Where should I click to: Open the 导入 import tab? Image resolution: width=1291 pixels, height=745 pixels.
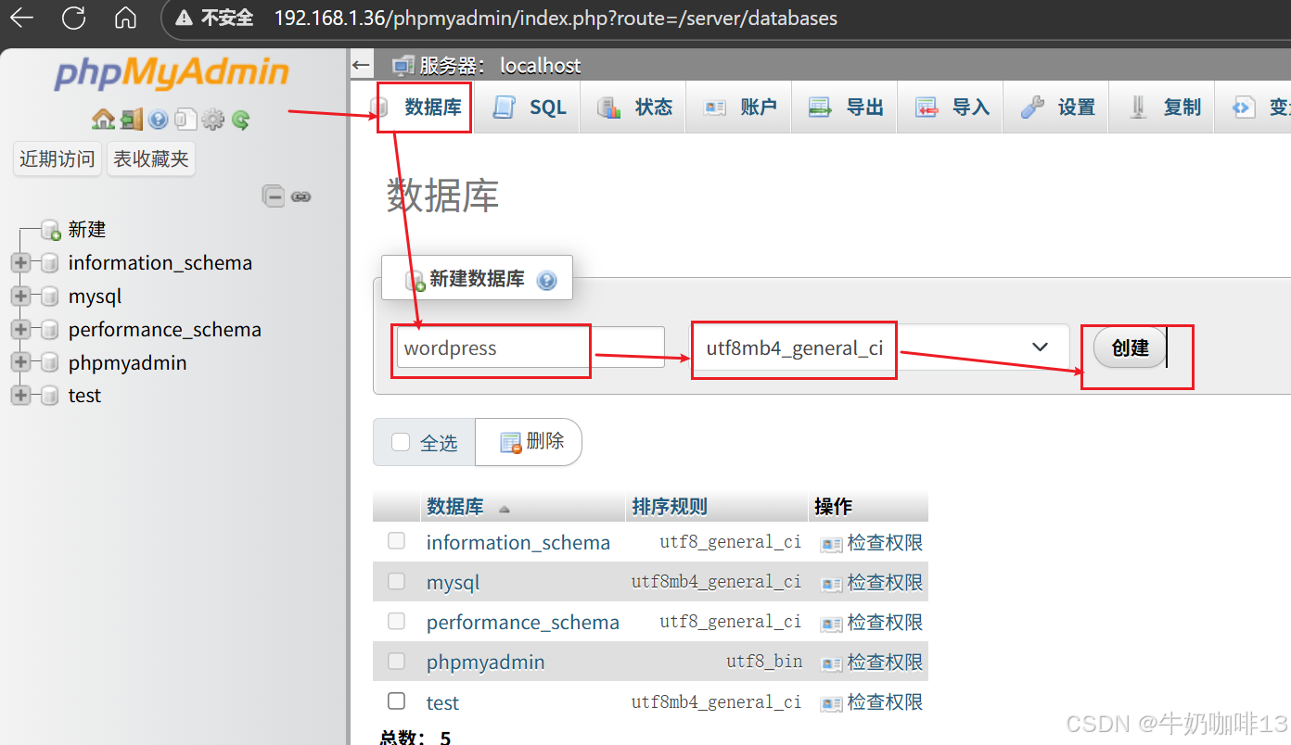point(952,107)
